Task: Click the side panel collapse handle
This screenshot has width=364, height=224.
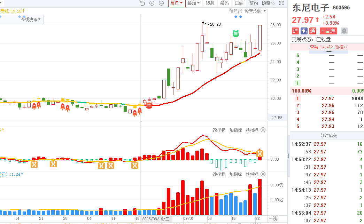Action: point(288,156)
